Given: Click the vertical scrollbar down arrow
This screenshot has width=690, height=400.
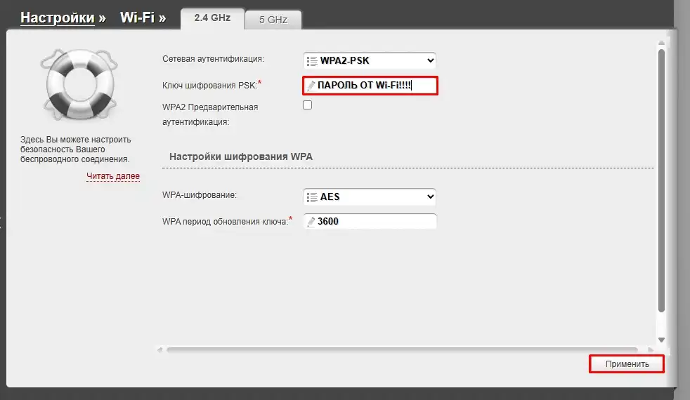Looking at the screenshot, I should tap(661, 340).
